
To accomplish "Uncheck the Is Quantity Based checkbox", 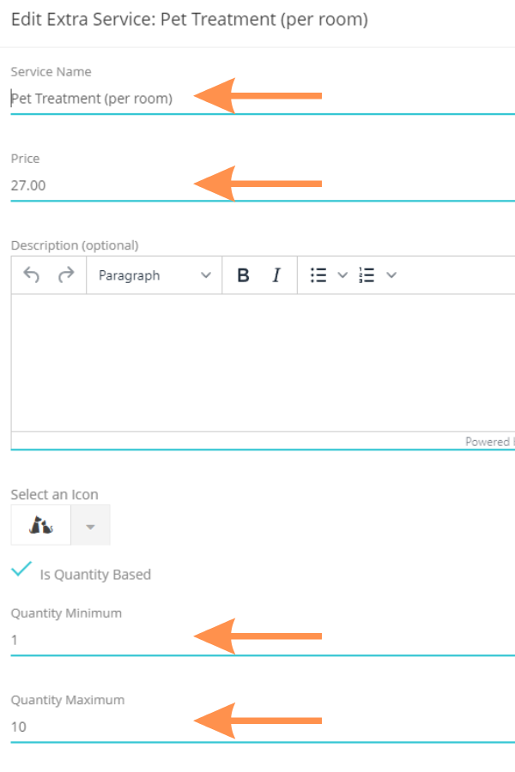I will point(22,570).
